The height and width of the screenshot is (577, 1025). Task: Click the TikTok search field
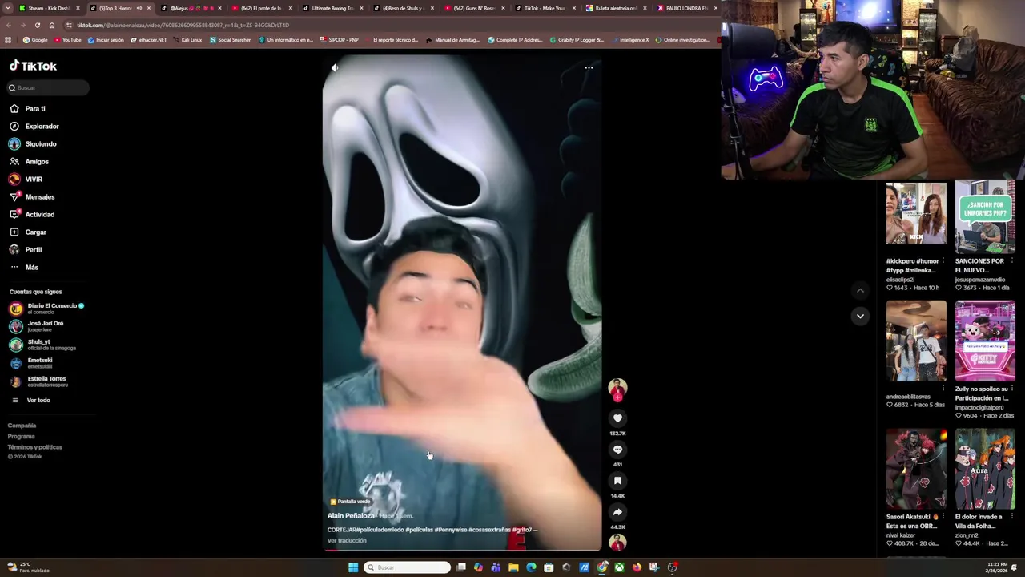click(48, 87)
